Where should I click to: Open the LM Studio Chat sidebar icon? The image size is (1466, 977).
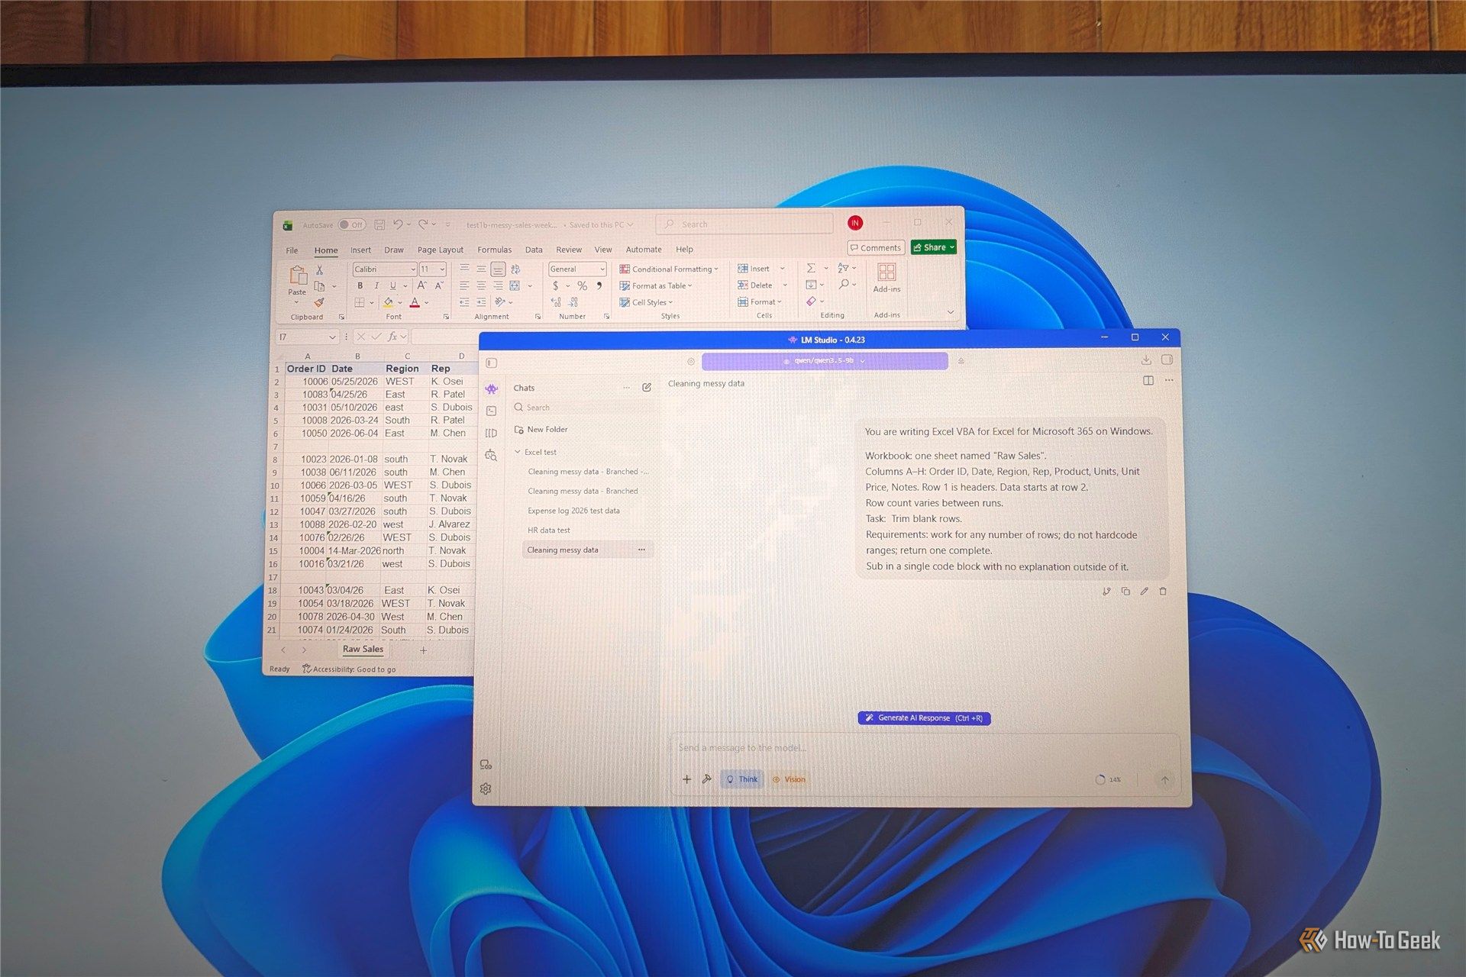click(492, 389)
